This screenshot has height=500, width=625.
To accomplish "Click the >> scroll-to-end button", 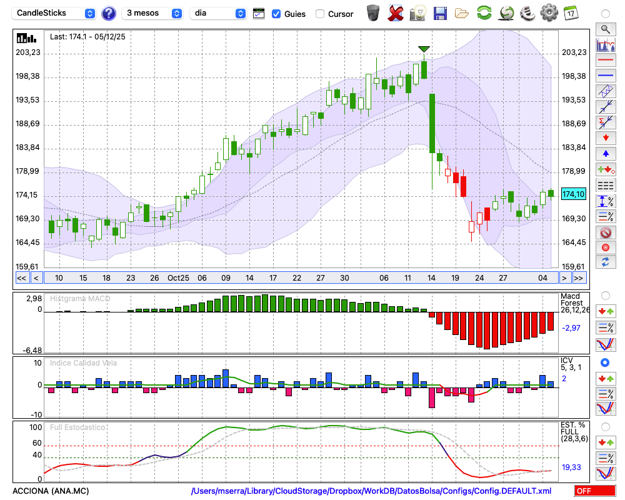I will coord(579,278).
